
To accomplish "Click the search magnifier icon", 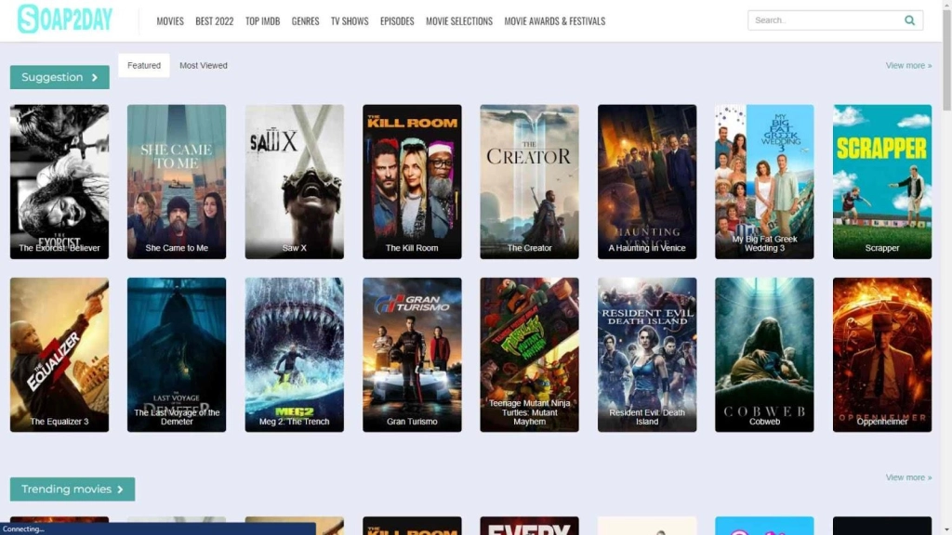I will click(909, 20).
